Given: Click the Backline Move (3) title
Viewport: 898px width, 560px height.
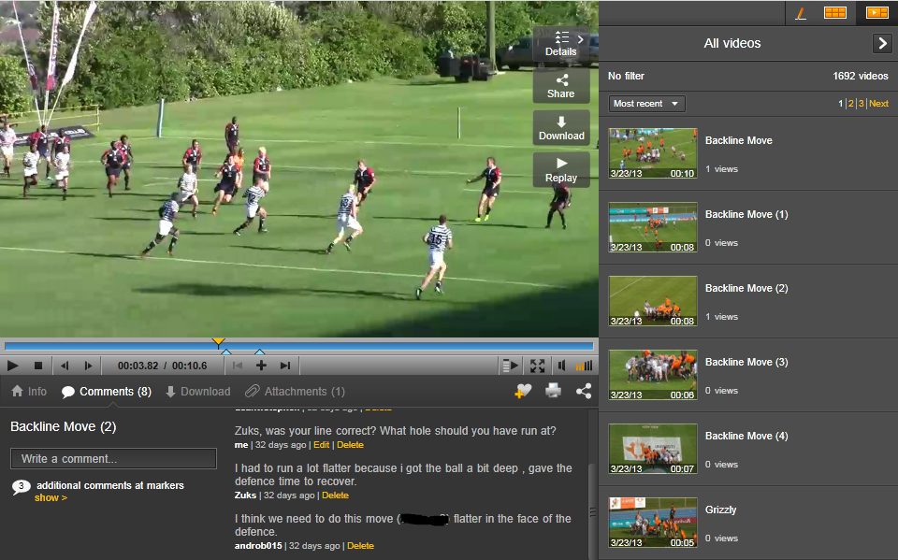Looking at the screenshot, I should (746, 362).
